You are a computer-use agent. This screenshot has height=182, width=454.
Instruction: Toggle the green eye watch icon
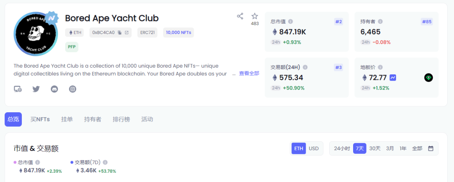click(428, 77)
